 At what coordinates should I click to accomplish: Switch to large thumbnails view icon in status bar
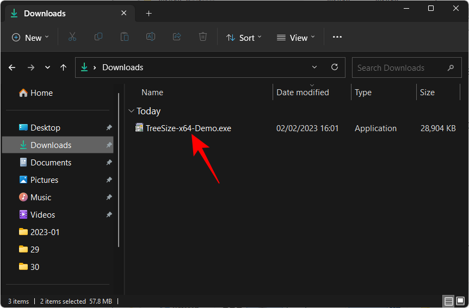coord(460,301)
